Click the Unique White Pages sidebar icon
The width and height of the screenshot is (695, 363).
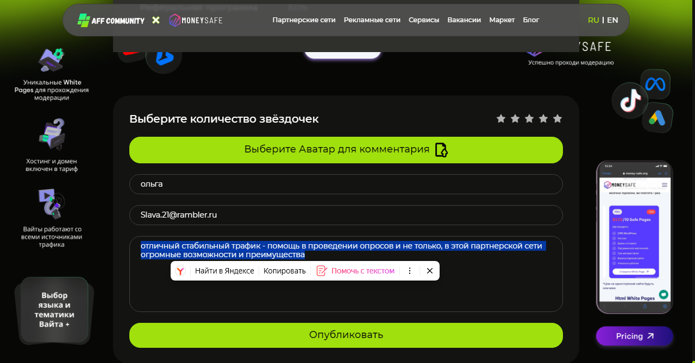pos(51,59)
